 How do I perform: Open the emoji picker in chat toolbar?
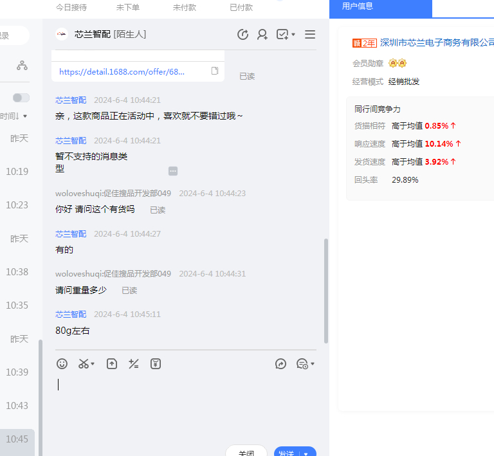[x=62, y=364]
